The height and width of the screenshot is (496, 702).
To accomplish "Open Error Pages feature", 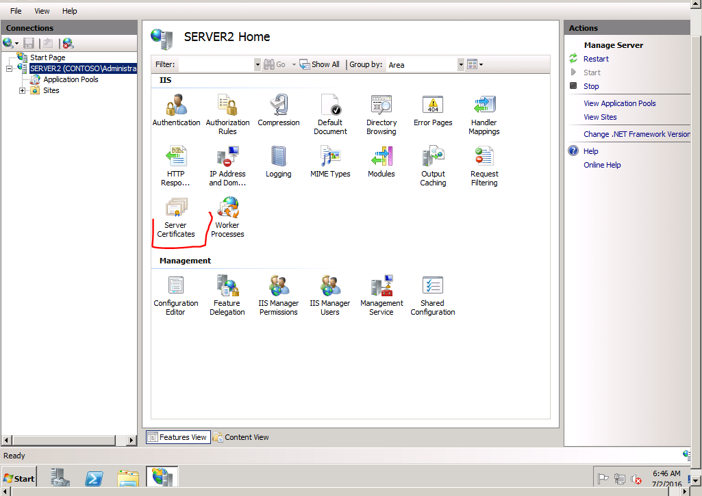I will pyautogui.click(x=433, y=110).
